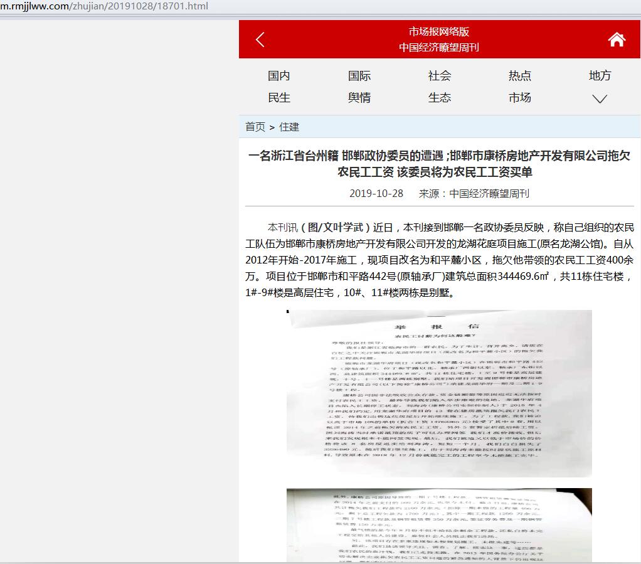The height and width of the screenshot is (564, 641).
Task: Click the 市场报网络版 header title
Action: 439,32
